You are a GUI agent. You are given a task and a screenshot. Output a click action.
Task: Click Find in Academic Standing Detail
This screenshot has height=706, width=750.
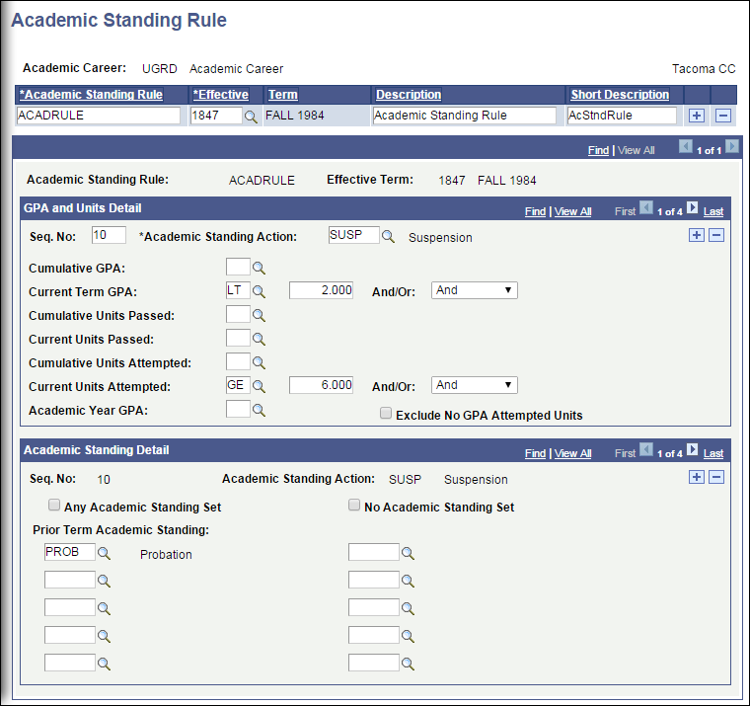(535, 453)
